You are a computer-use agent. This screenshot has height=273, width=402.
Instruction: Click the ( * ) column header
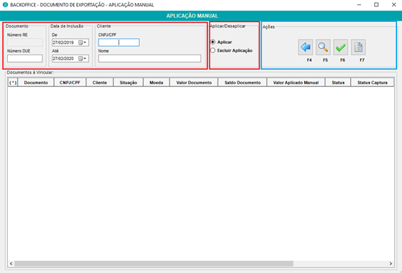point(13,83)
